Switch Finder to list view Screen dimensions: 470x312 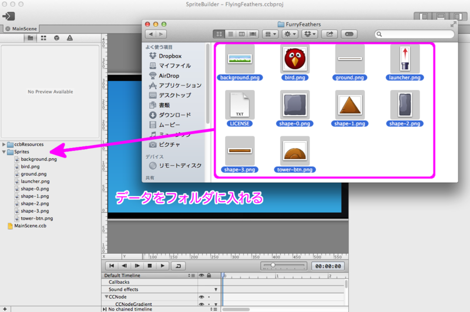[x=230, y=34]
